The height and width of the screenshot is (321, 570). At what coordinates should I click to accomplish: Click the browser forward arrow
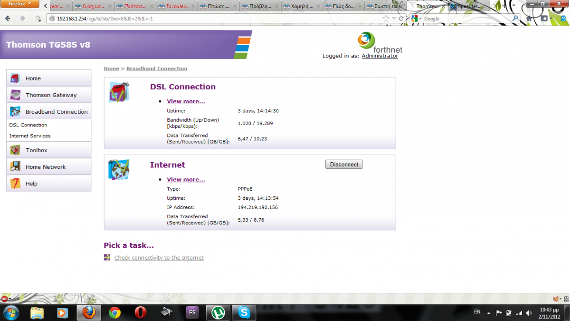pos(22,19)
